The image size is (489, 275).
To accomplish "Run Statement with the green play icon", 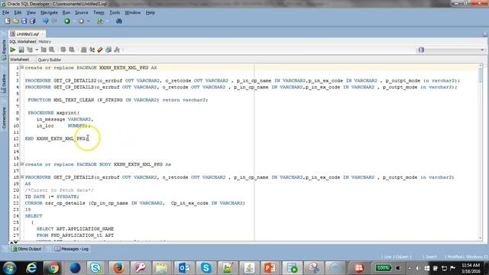I will point(12,50).
